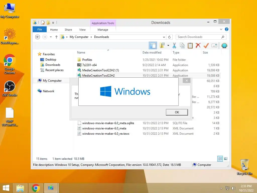Viewport: 257px width, 193px height.
Task: Go up one level with the Up arrow
Action: coord(56,37)
